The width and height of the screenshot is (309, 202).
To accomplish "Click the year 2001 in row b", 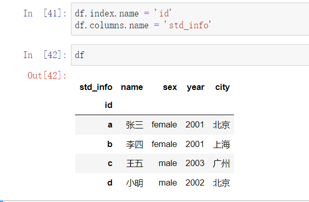I will pyautogui.click(x=195, y=144).
